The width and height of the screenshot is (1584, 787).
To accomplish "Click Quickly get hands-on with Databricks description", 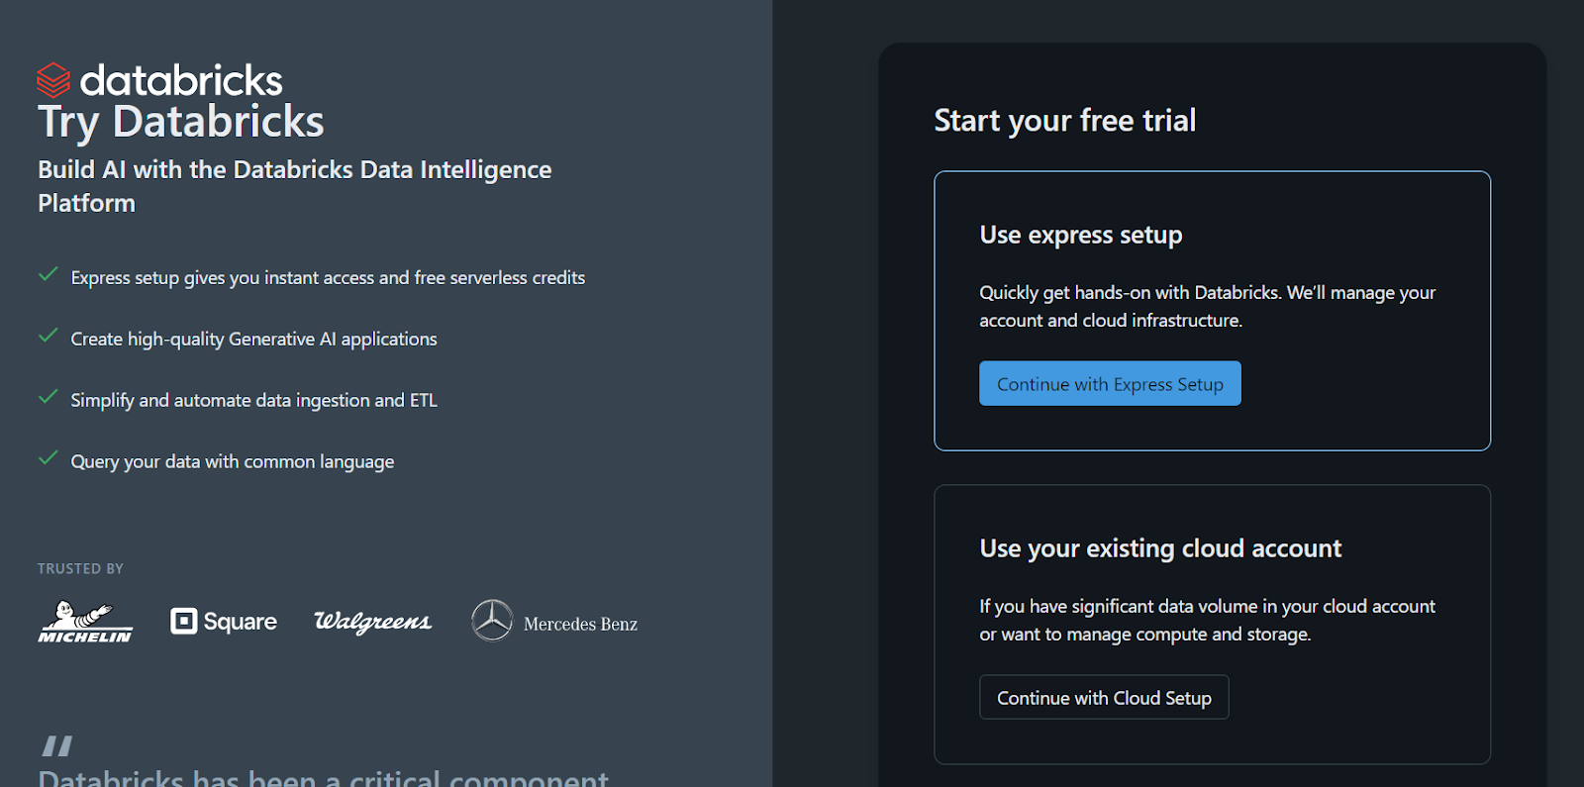I will click(1207, 306).
